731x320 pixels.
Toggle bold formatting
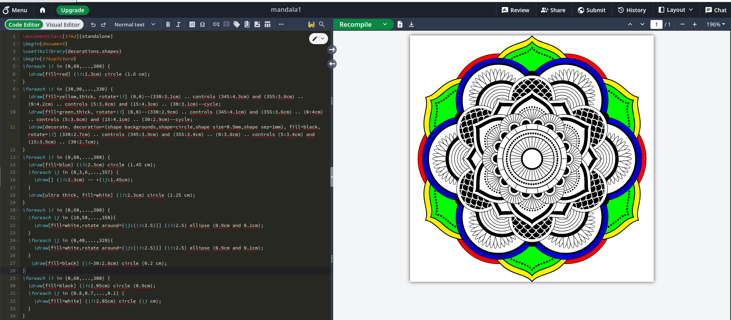(168, 24)
